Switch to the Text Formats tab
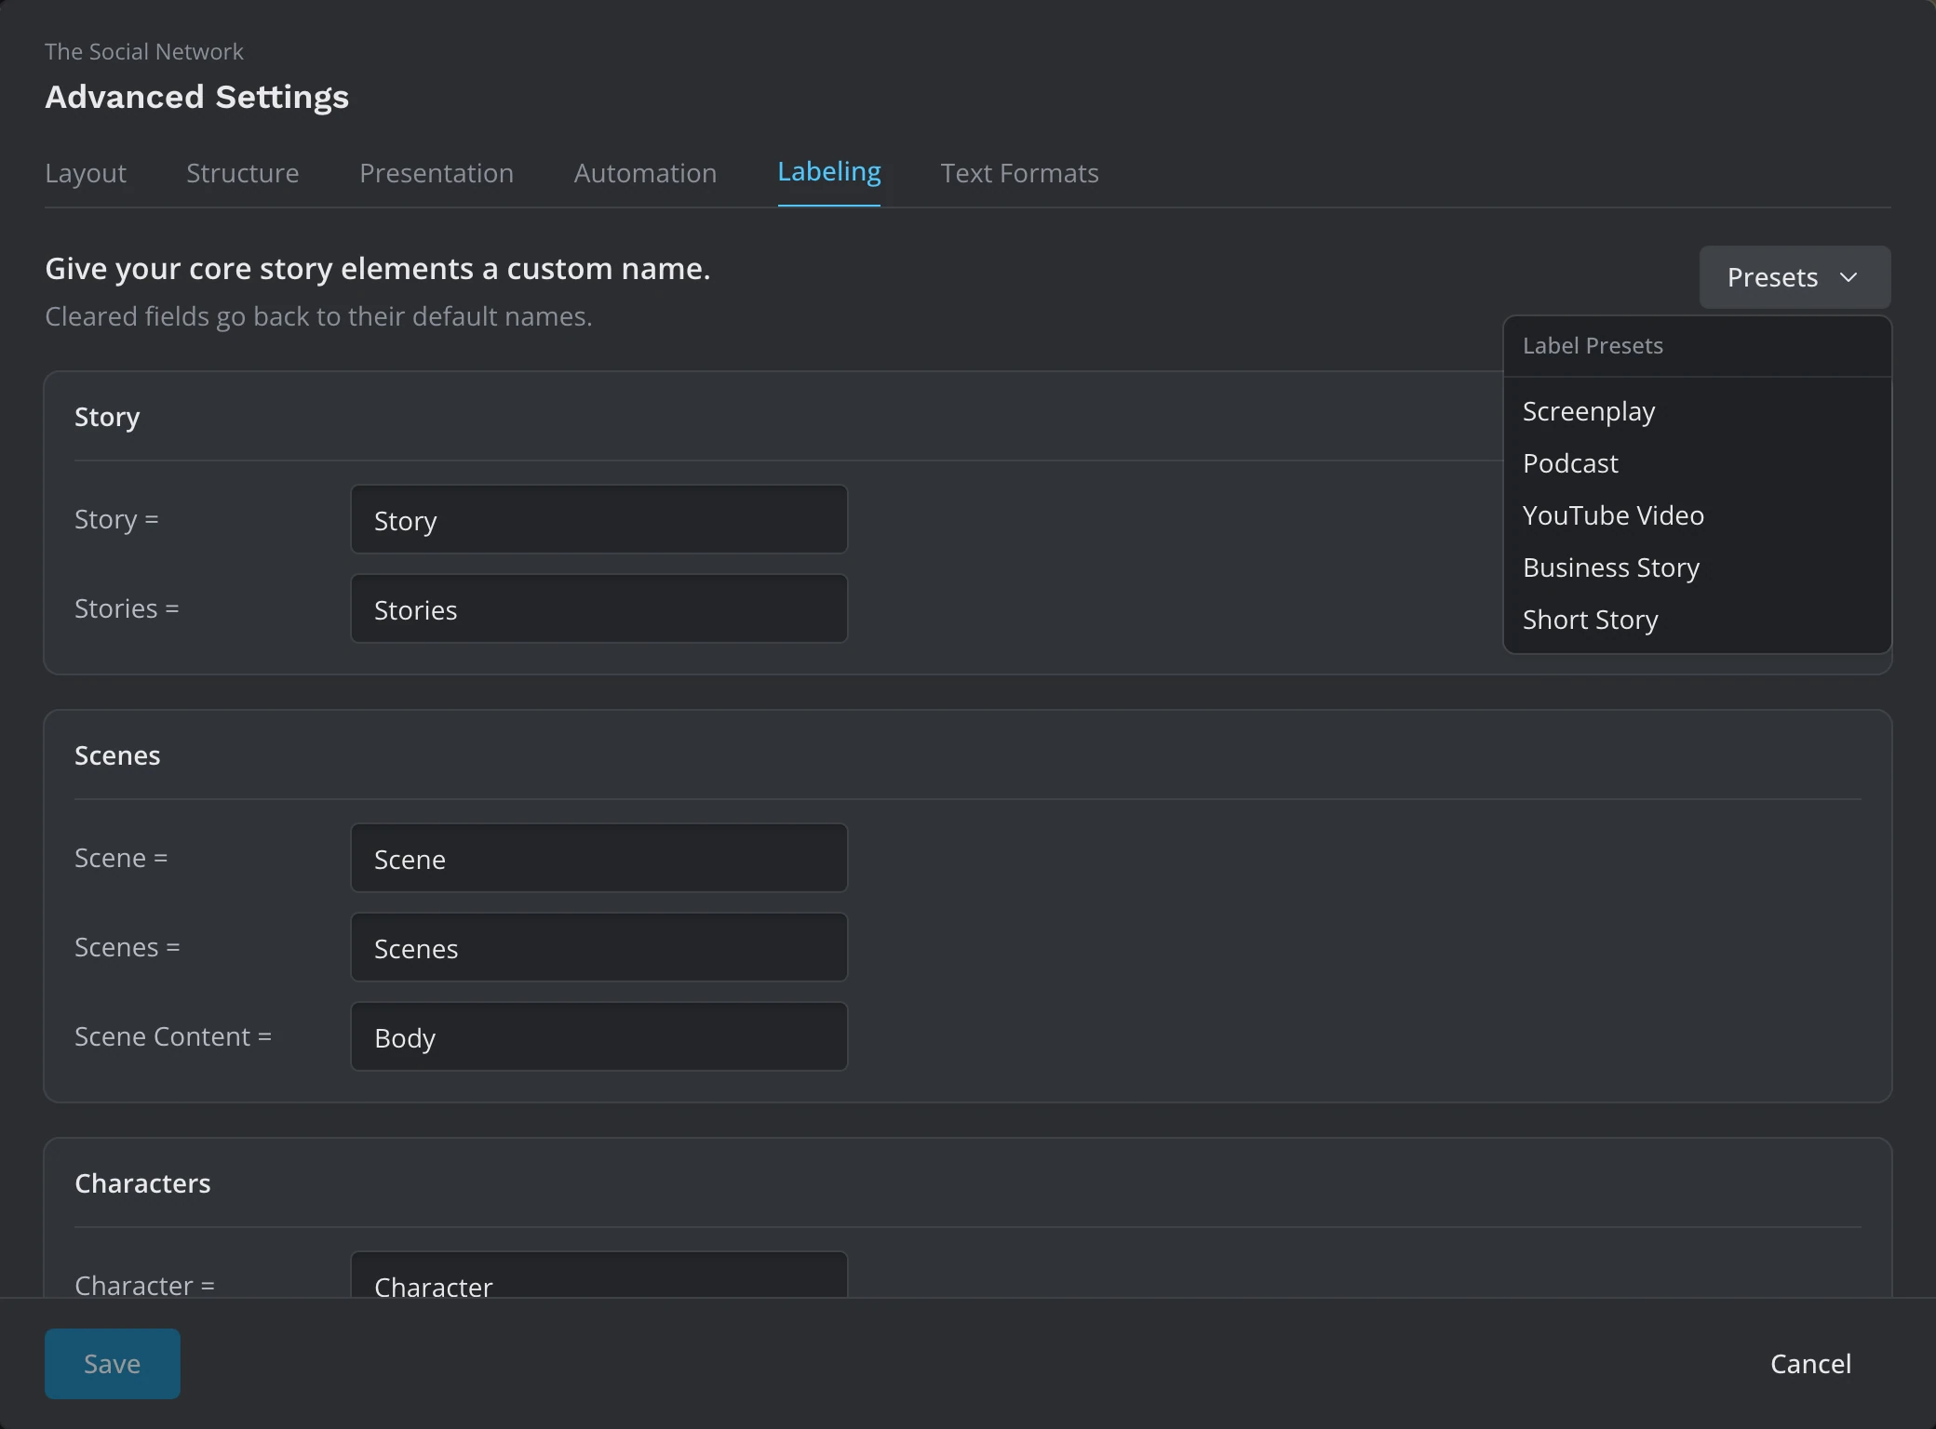1936x1429 pixels. (1019, 173)
